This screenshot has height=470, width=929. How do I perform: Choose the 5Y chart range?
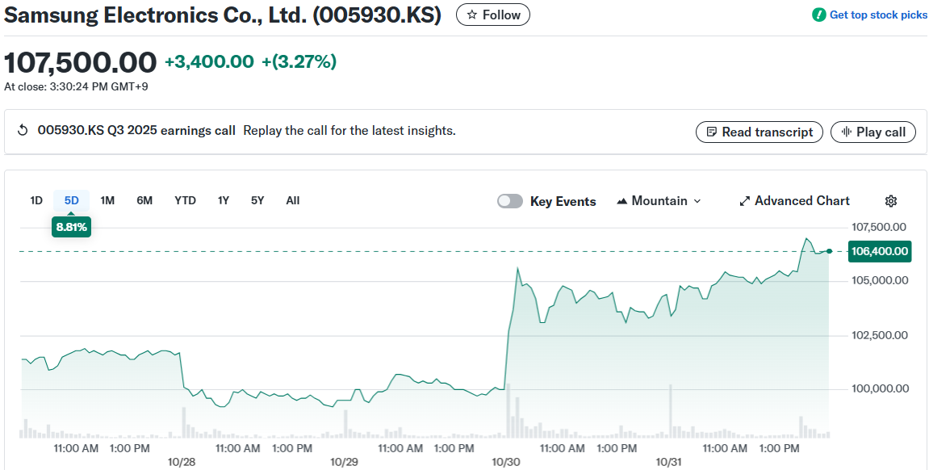point(257,200)
